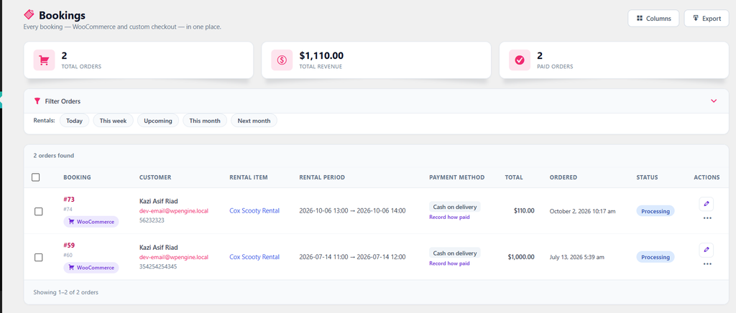Select the checkbox for booking #59
Image resolution: width=736 pixels, height=313 pixels.
[39, 257]
